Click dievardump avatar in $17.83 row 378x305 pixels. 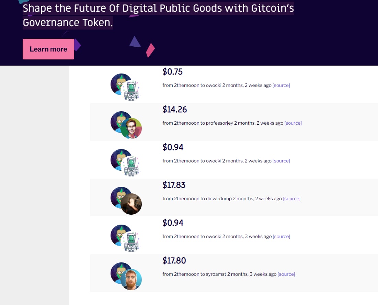click(x=131, y=204)
